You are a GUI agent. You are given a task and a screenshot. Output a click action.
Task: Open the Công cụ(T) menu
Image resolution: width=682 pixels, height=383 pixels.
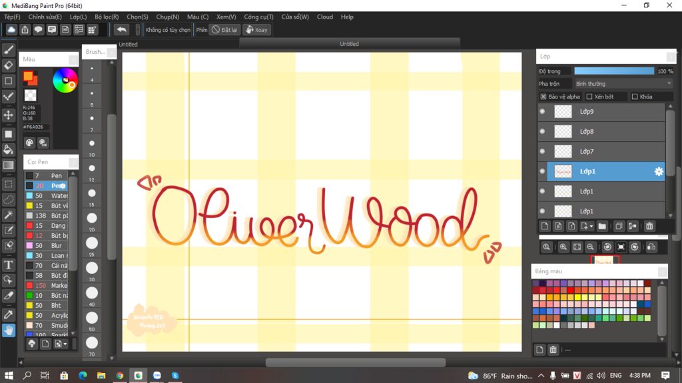click(x=259, y=17)
